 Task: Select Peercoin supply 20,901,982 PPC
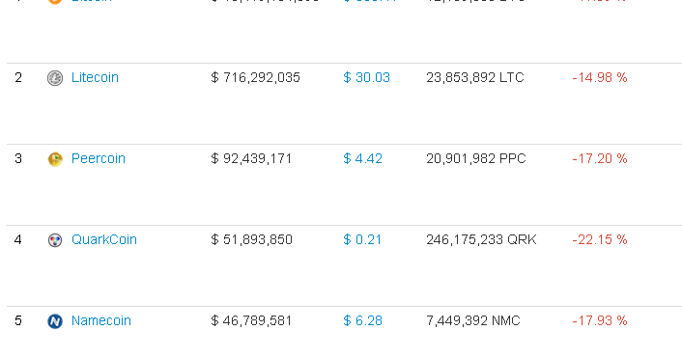click(x=476, y=158)
